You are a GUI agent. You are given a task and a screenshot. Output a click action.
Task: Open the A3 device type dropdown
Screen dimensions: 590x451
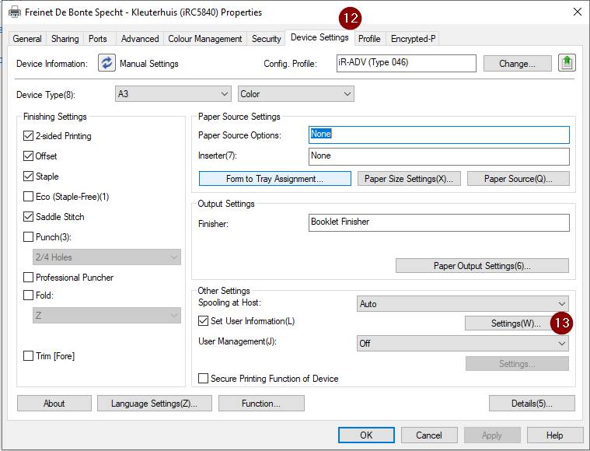(x=173, y=94)
